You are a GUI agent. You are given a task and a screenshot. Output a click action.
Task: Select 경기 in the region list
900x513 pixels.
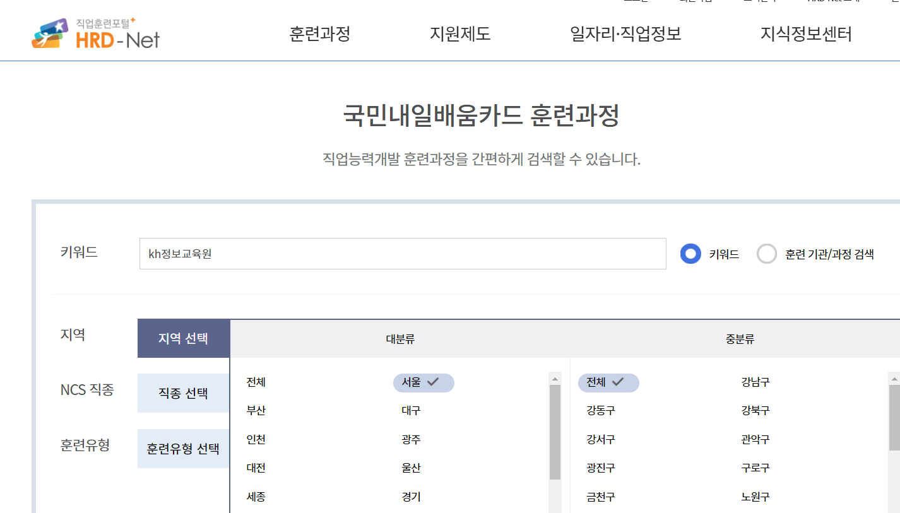411,497
